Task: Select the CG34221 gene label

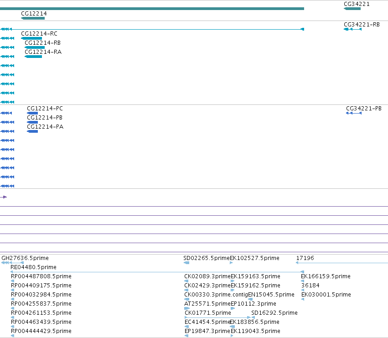Action: 357,4
